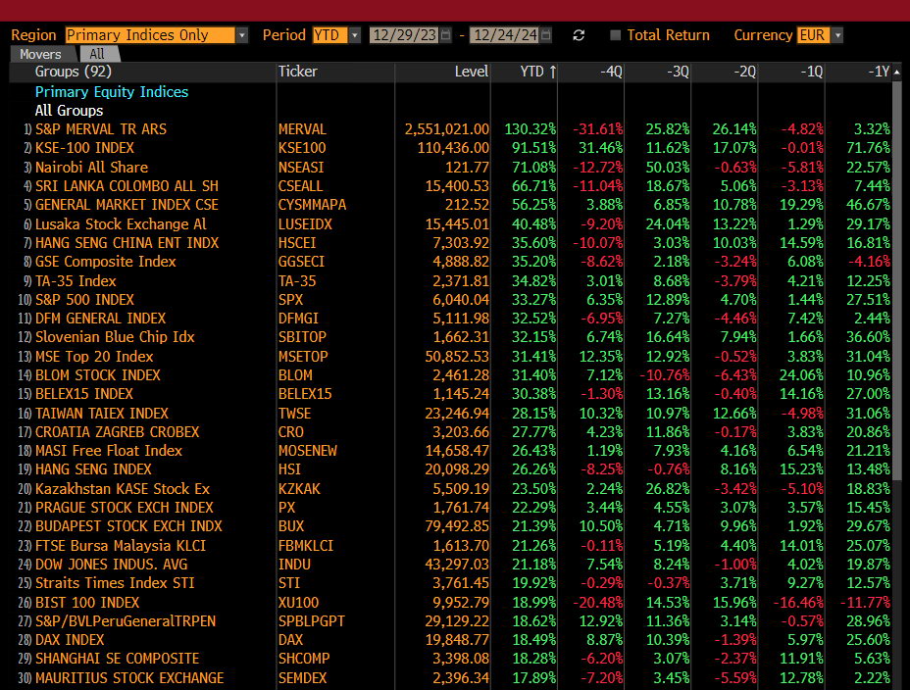Click the MERVAL ticker cell
Image resolution: width=910 pixels, height=690 pixels.
[302, 128]
